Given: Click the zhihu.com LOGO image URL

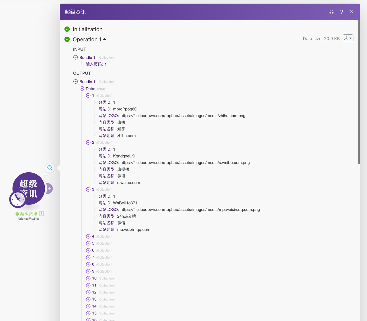Looking at the screenshot, I should [183, 116].
